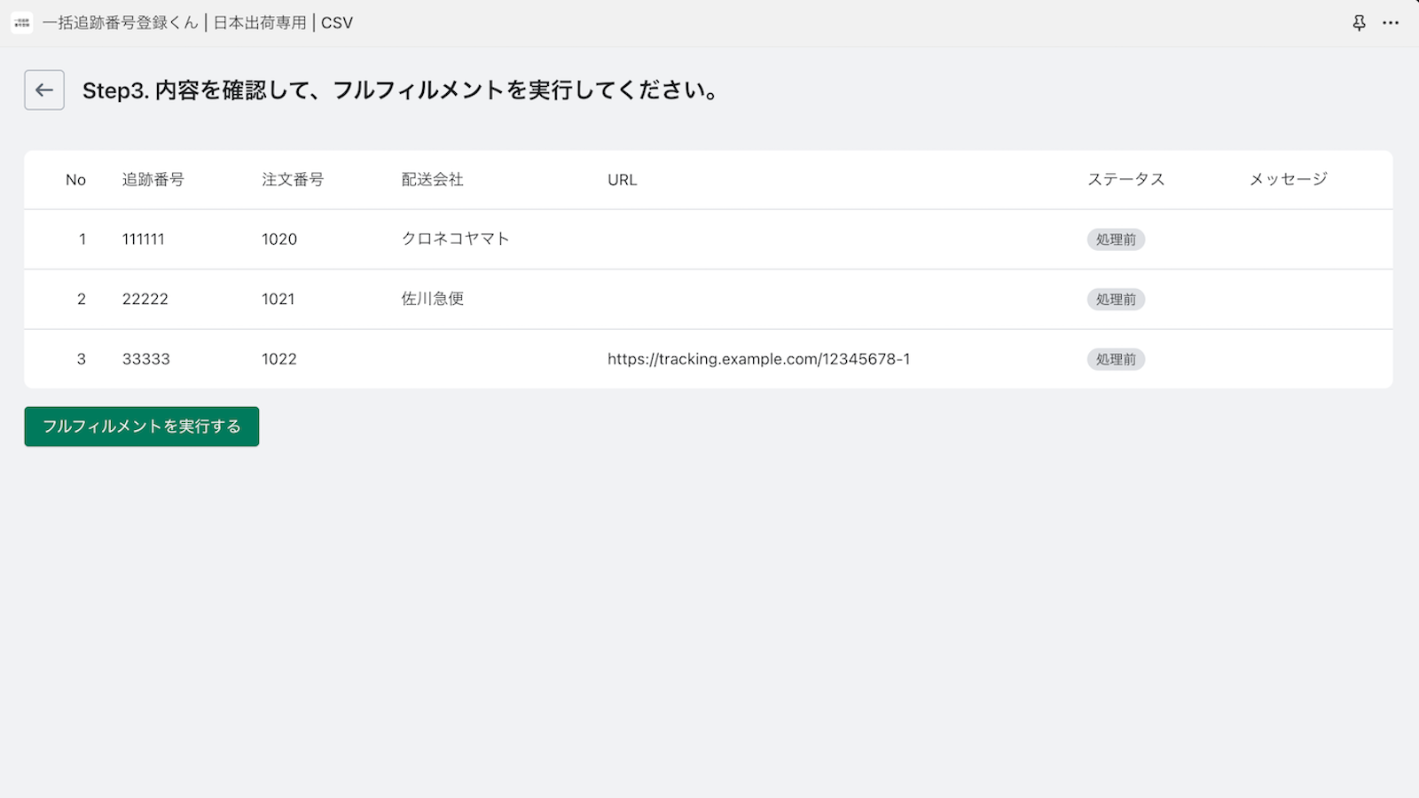The image size is (1419, 798).
Task: Click order number 1022
Action: coord(279,359)
